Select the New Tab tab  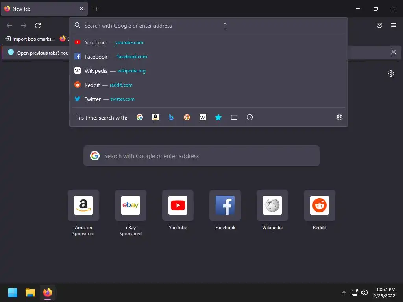point(44,9)
